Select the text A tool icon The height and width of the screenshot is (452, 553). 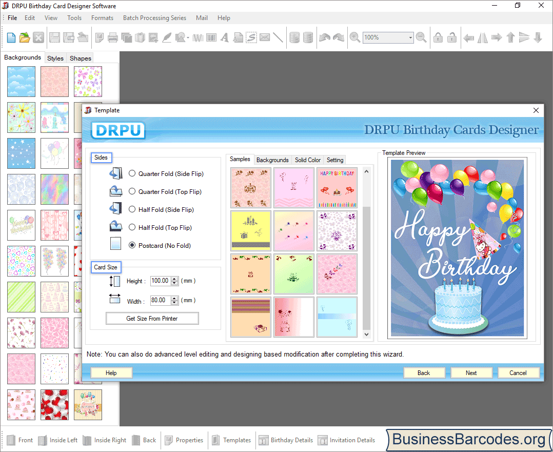[225, 37]
